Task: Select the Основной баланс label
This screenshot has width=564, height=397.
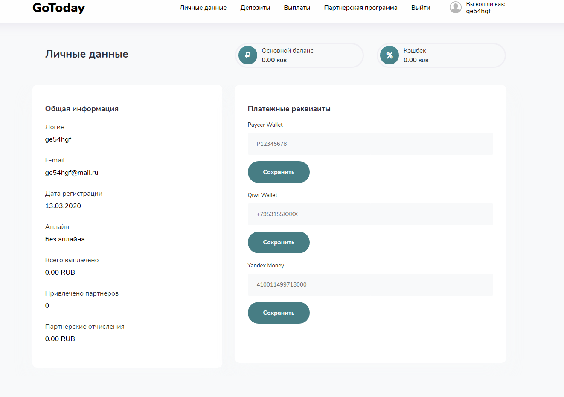Action: tap(288, 51)
